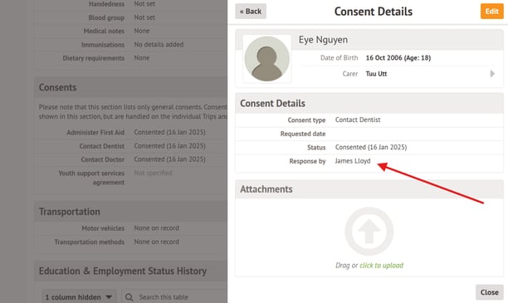Image resolution: width=508 pixels, height=303 pixels.
Task: Select the Contact Doctor consent row
Action: [x=131, y=159]
